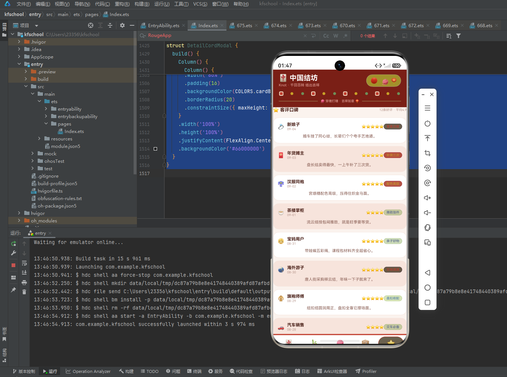
Task: Expand the .hvigor folder
Action: [x=19, y=42]
